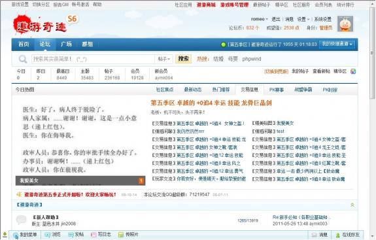
Task: Open the 帖子 search type dropdown
Action: [x=164, y=59]
